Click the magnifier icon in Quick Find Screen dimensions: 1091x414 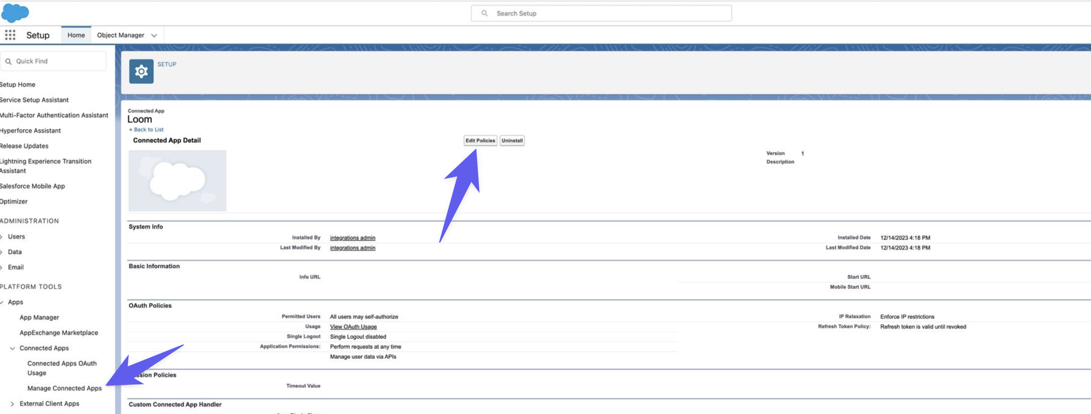[9, 61]
